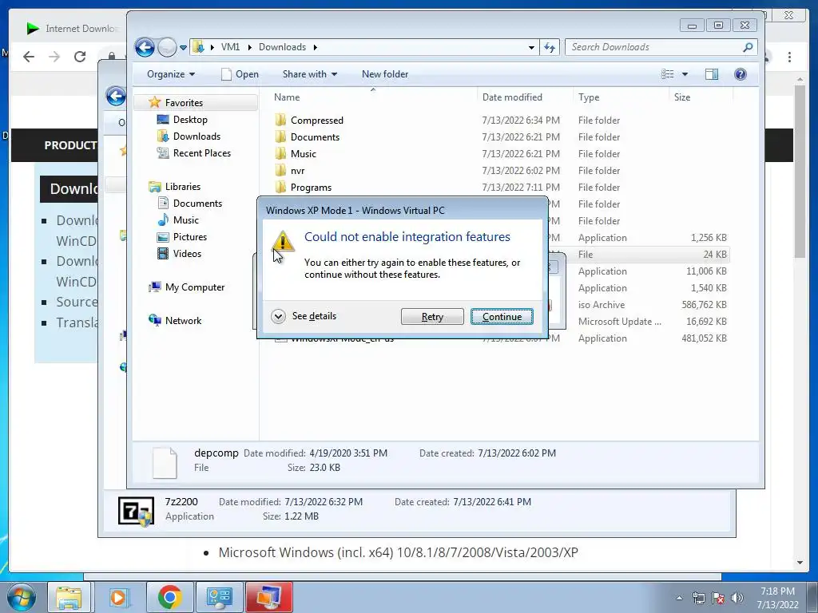Select Desktop under Favorites
The height and width of the screenshot is (613, 818).
(x=190, y=120)
